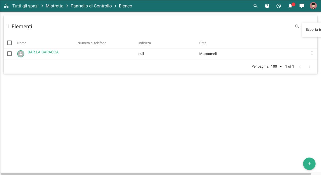Go to Pannello di Controllo breadcrumb
The height and width of the screenshot is (175, 321).
tap(91, 6)
